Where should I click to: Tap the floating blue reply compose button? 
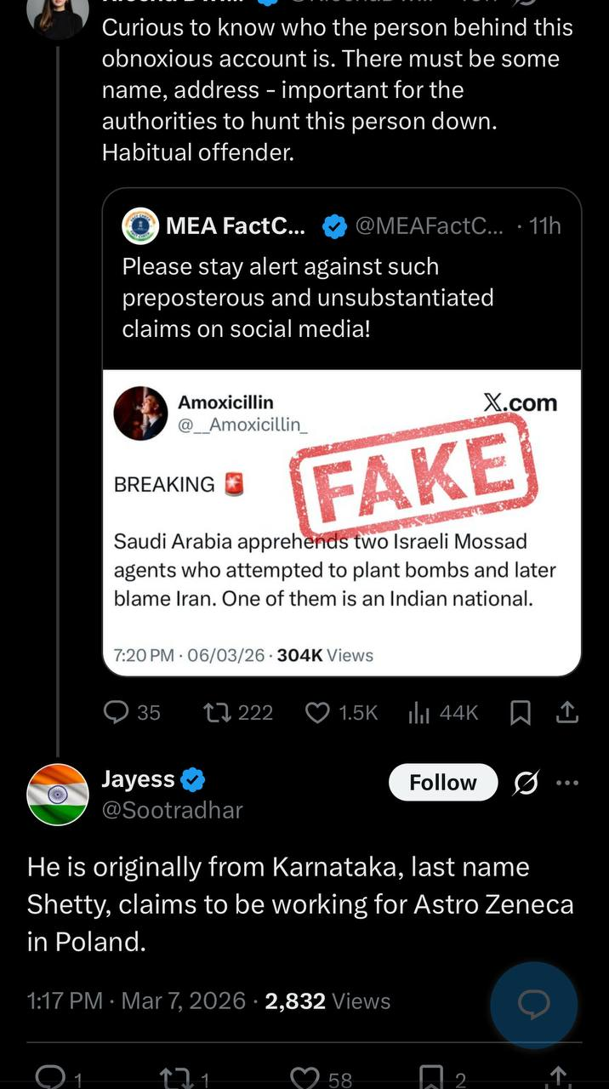click(x=533, y=1005)
